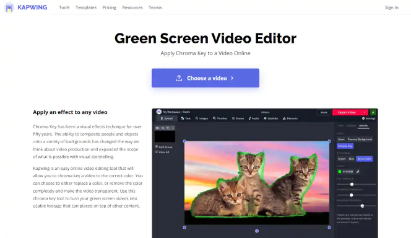Expand the Export Video dropdown arrow
This screenshot has height=238, width=411.
click(x=365, y=112)
